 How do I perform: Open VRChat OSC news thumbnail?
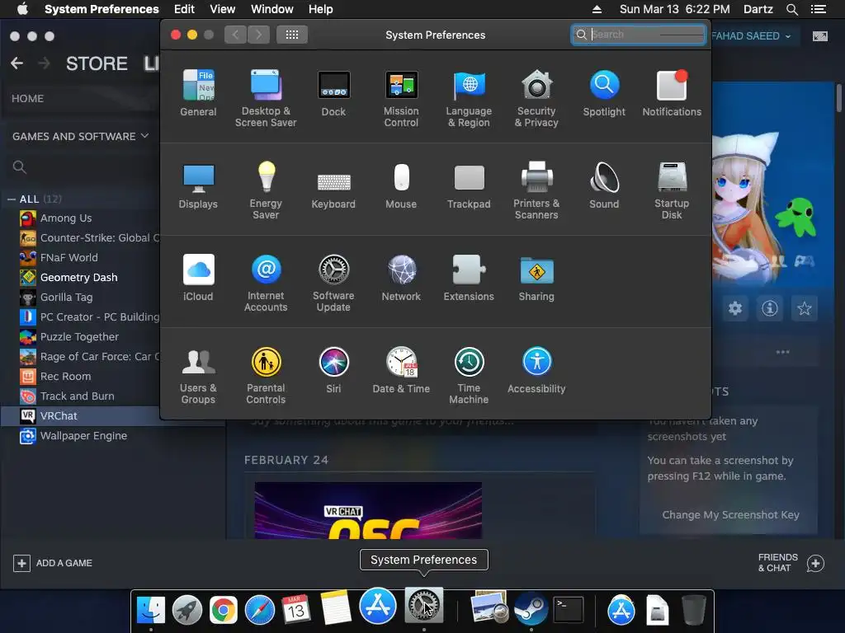(368, 511)
